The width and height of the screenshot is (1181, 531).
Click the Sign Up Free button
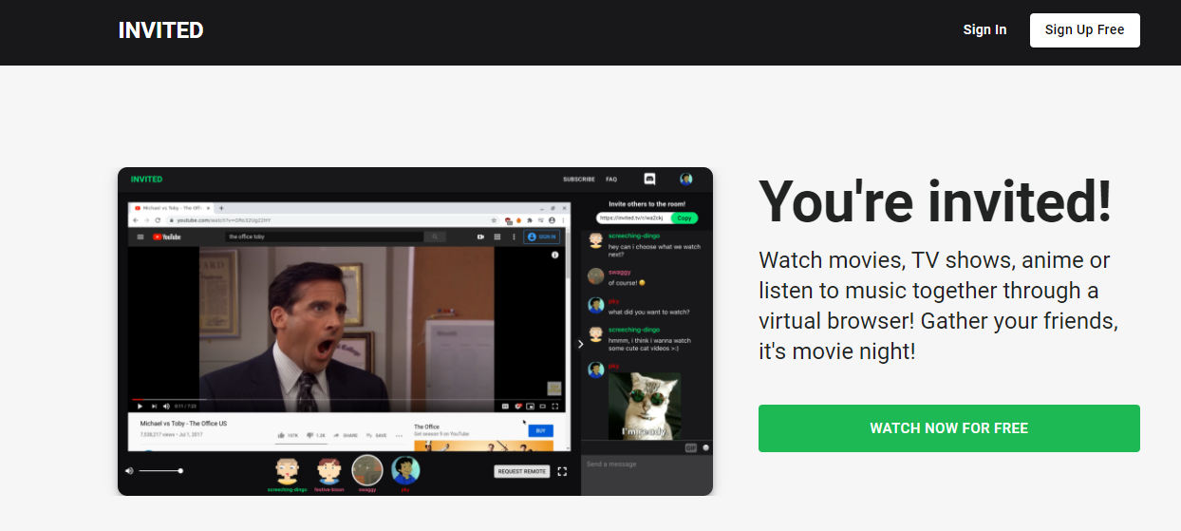[1084, 29]
